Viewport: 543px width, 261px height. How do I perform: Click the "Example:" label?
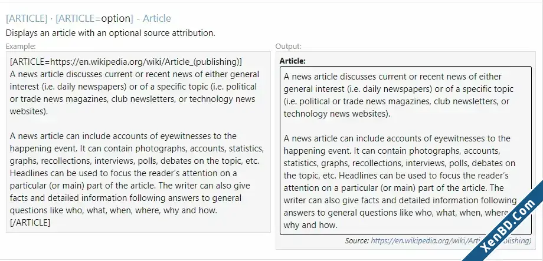tap(21, 46)
